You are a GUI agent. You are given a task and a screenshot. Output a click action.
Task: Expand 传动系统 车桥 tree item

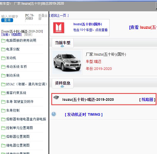[16, 67]
